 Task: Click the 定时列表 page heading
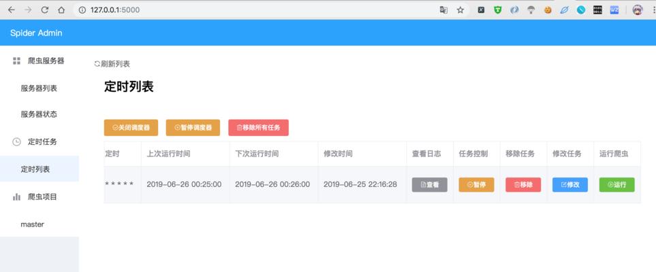point(129,86)
